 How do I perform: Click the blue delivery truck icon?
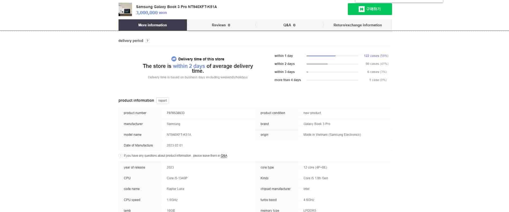tap(174, 59)
